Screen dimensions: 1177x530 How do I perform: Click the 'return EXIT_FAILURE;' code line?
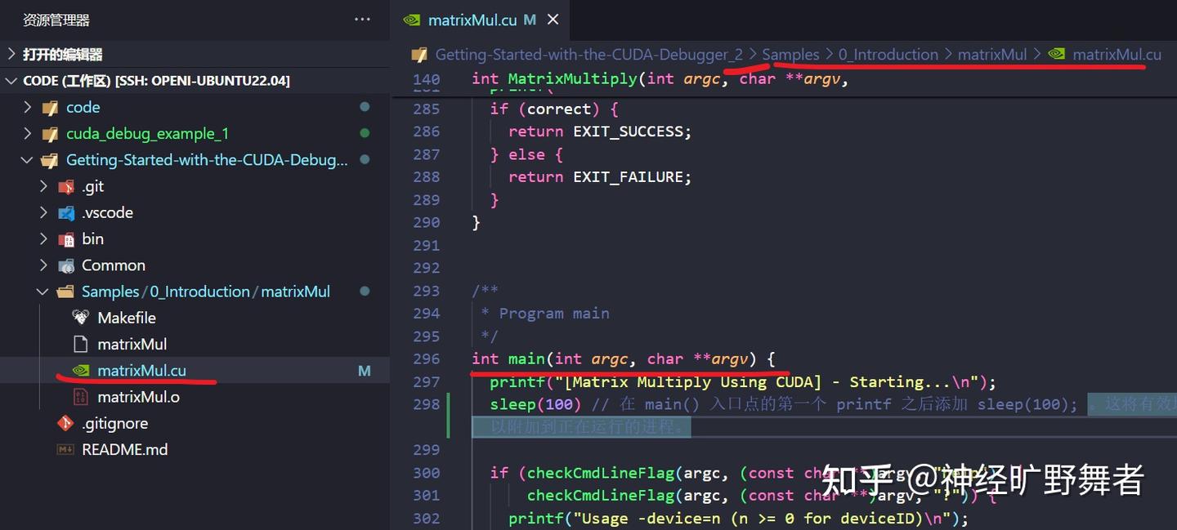[x=600, y=177]
